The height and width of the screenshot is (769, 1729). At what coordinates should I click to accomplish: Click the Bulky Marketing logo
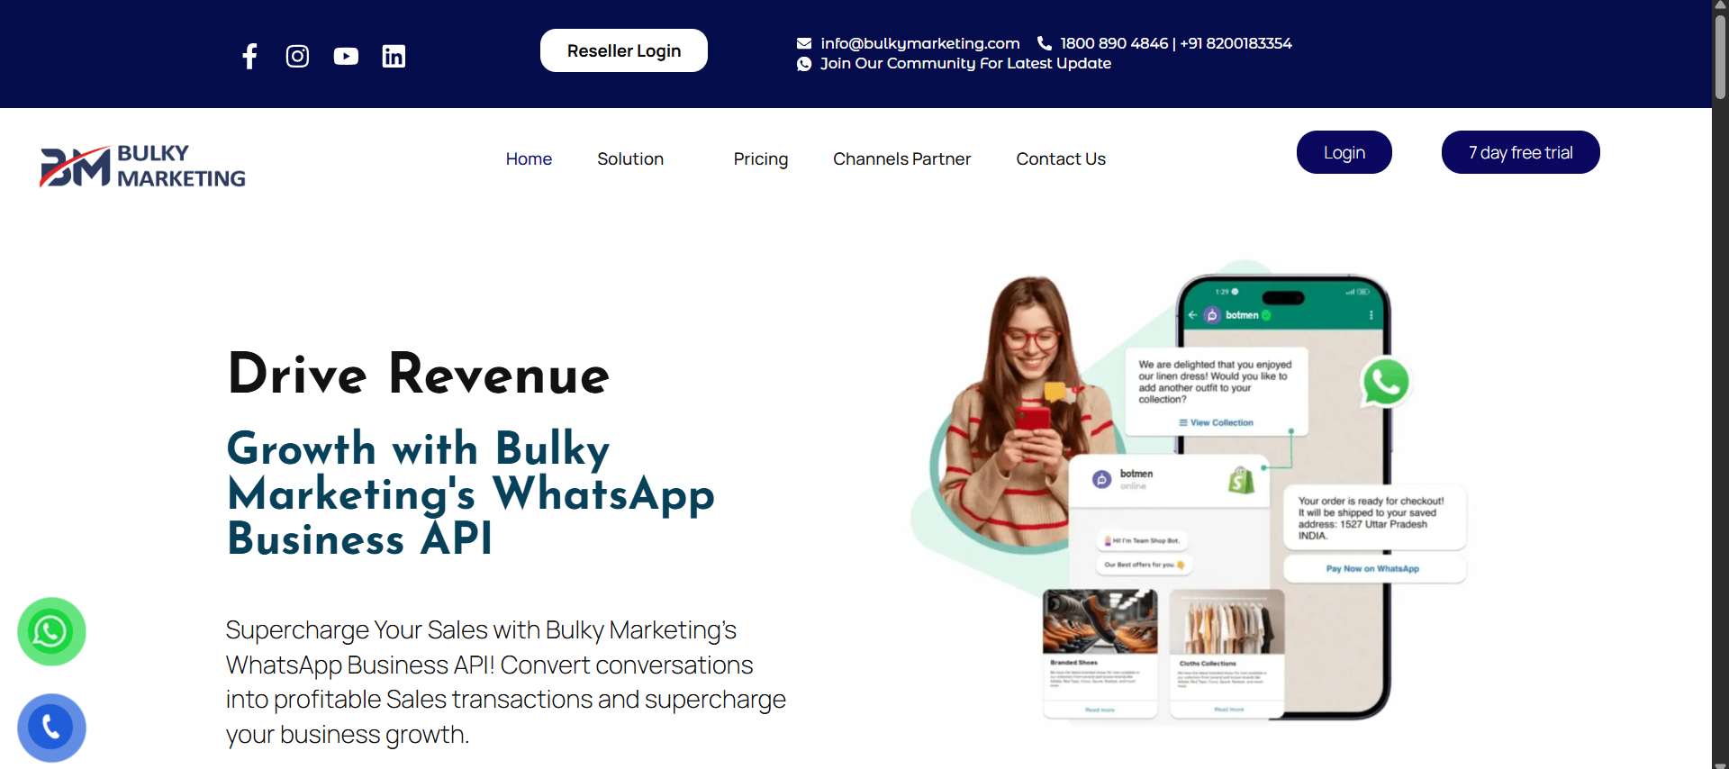click(x=142, y=166)
